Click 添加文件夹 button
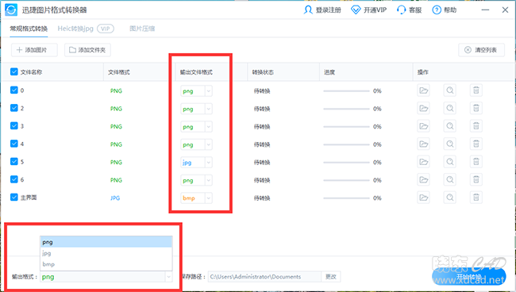The height and width of the screenshot is (292, 516). pos(87,50)
